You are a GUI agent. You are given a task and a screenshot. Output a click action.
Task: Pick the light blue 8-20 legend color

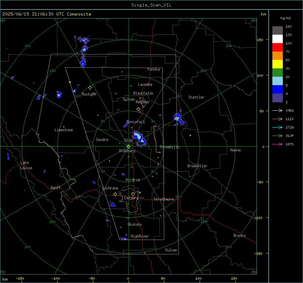tap(277, 81)
